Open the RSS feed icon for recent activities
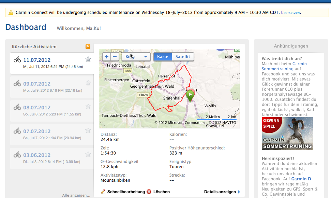This screenshot has width=331, height=198. (x=88, y=47)
